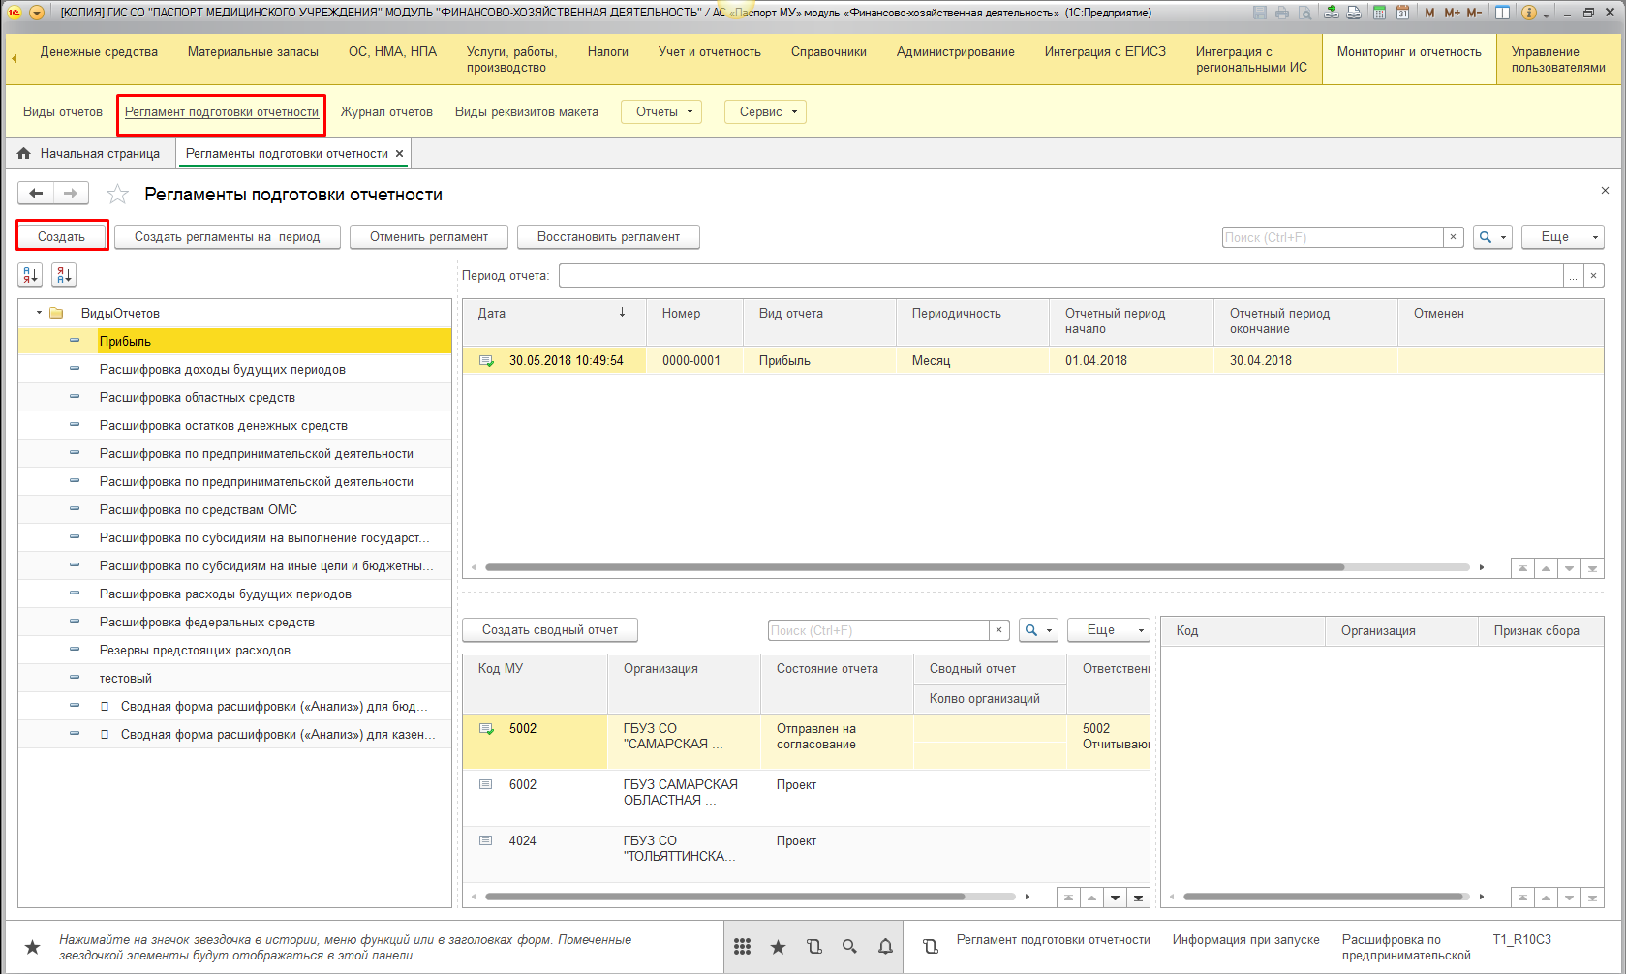Click the Отменить регламент button
The image size is (1626, 974).
point(428,237)
